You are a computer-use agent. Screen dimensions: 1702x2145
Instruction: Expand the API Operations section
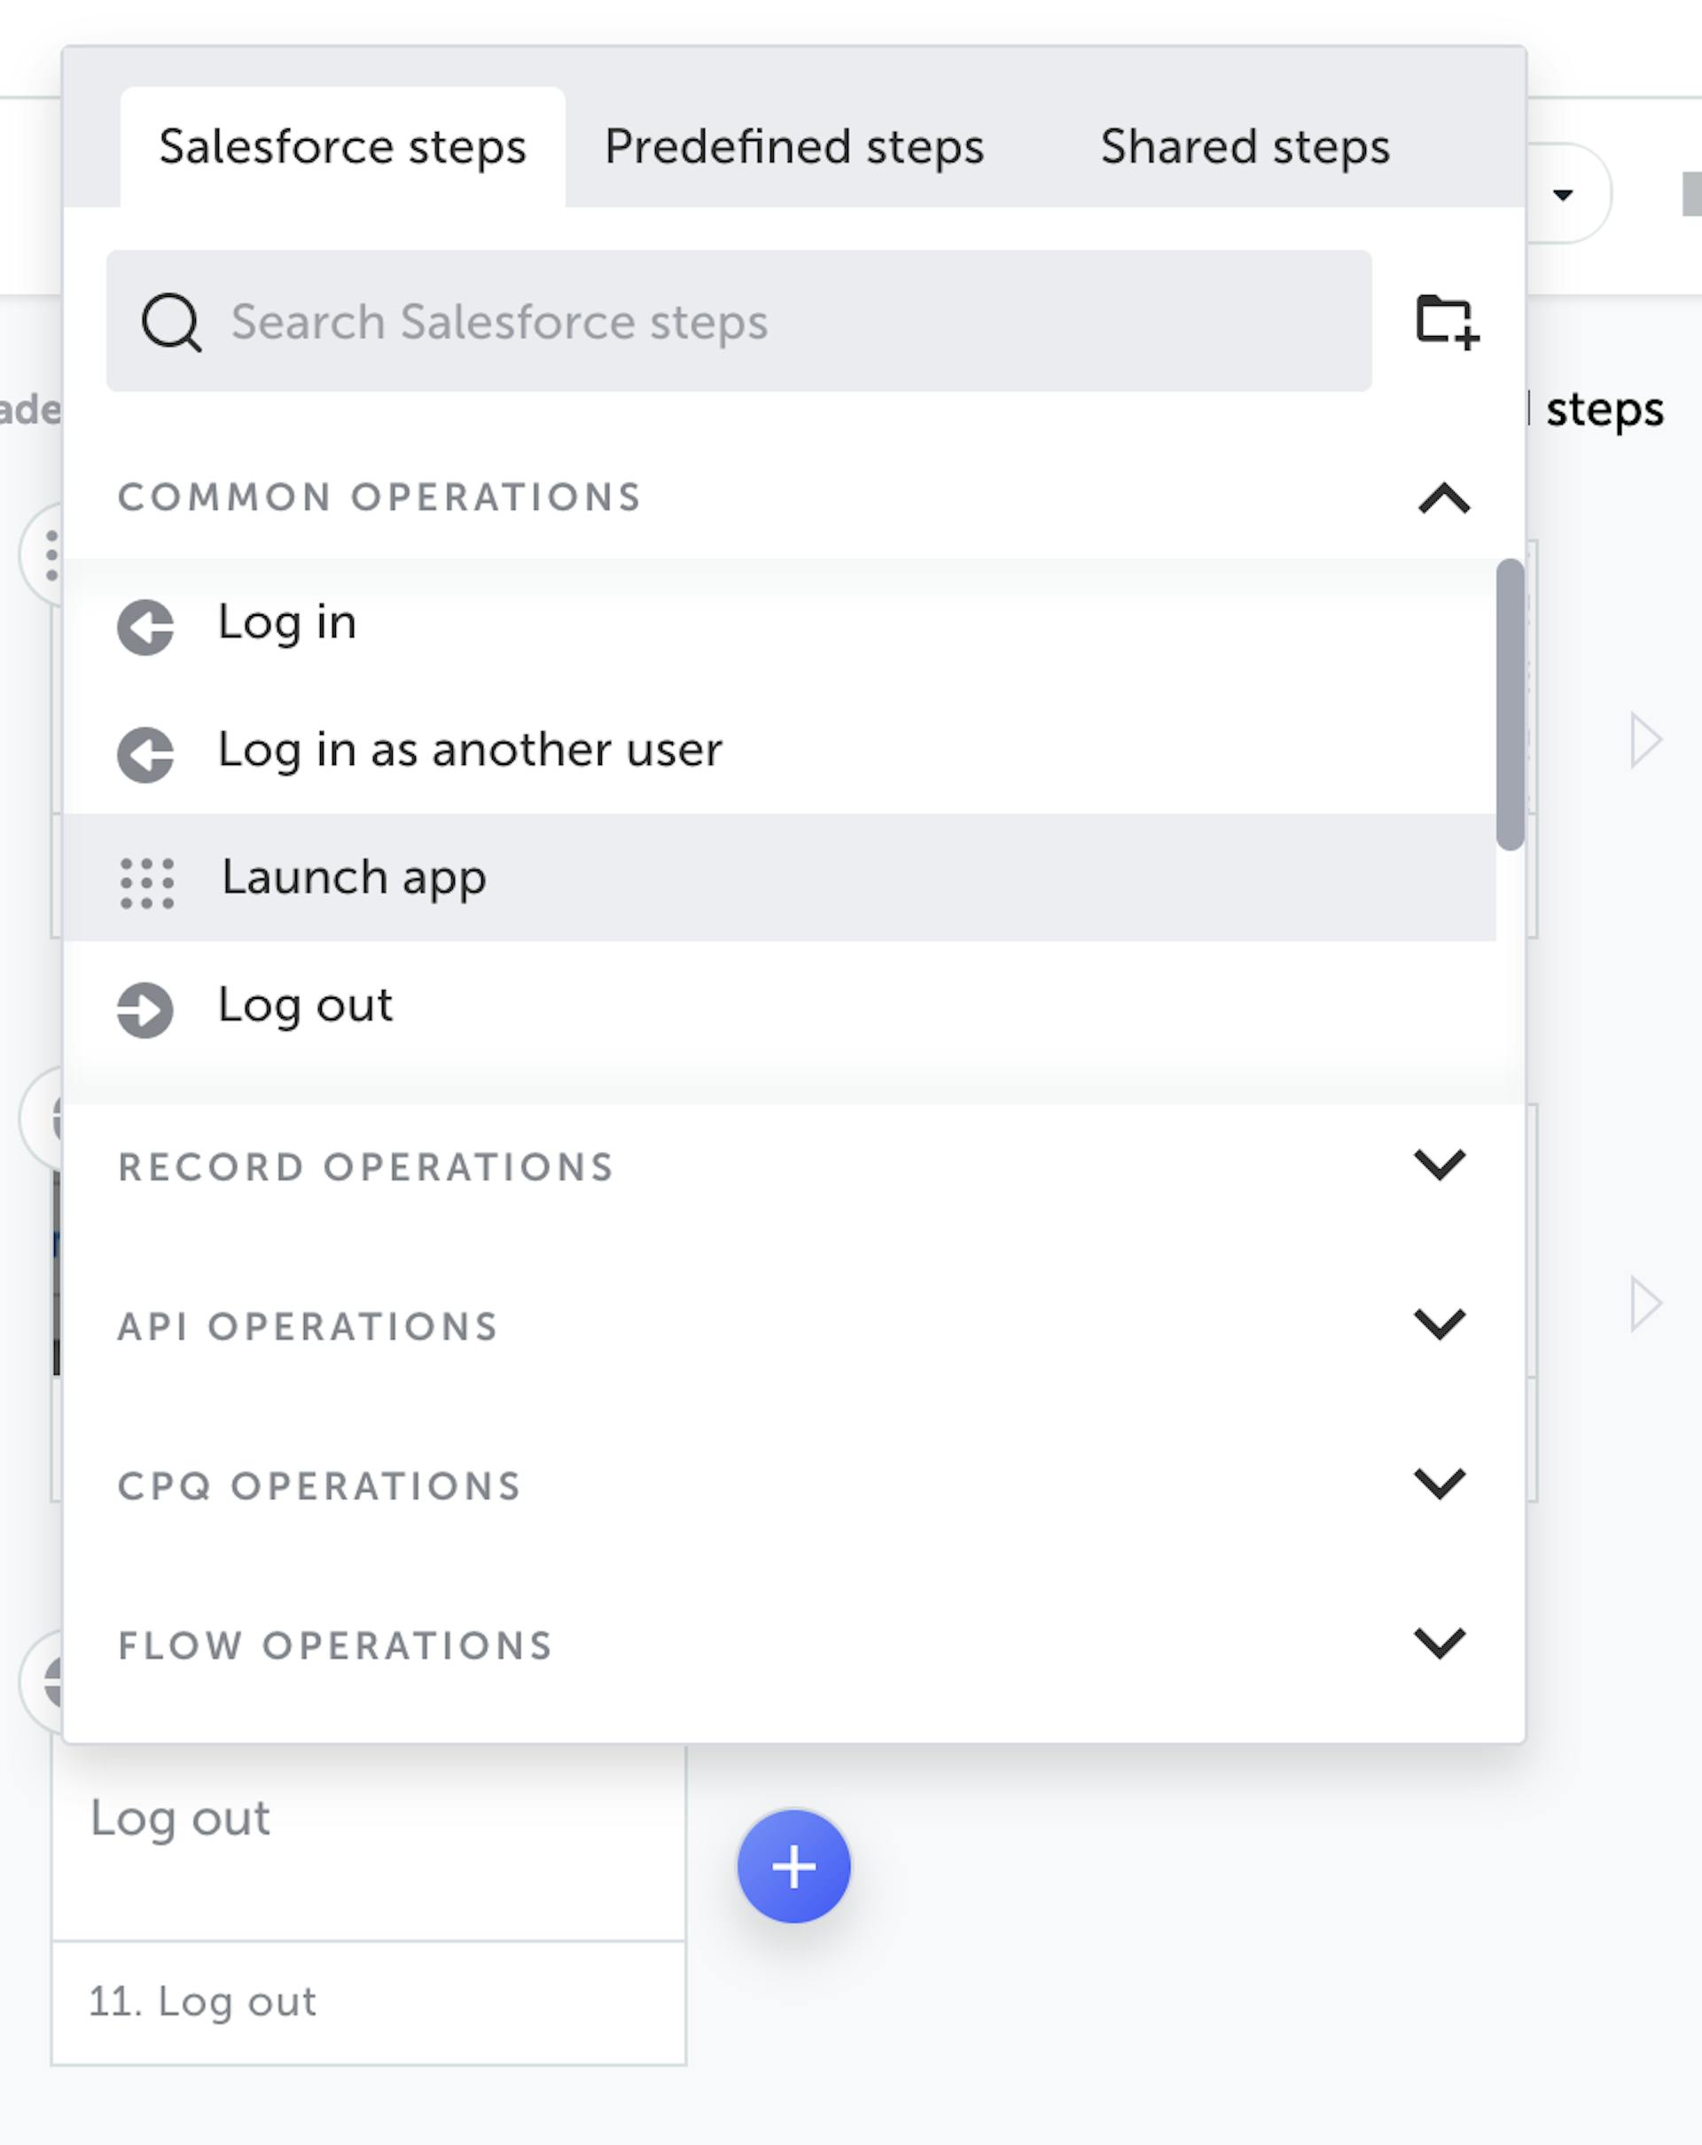pos(1440,1324)
